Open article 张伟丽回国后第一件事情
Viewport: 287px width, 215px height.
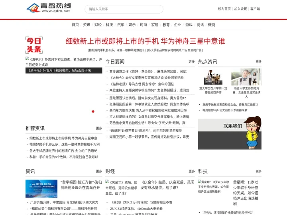click(149, 104)
